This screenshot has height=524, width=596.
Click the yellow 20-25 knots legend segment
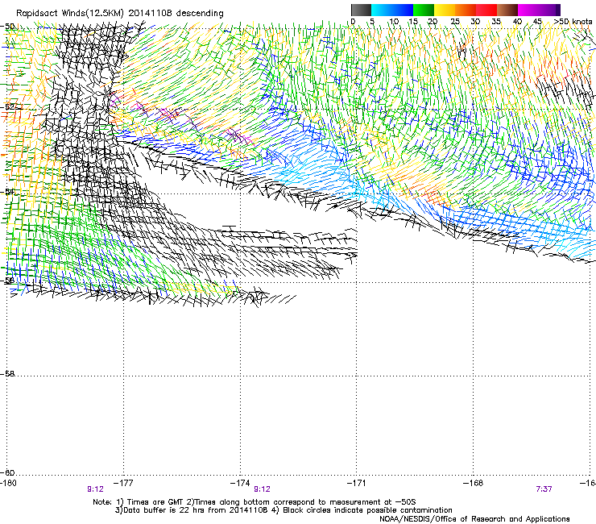tap(445, 10)
